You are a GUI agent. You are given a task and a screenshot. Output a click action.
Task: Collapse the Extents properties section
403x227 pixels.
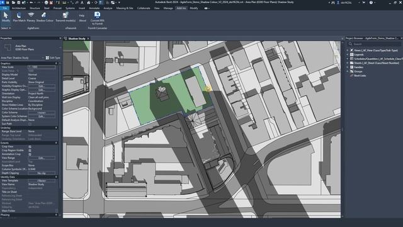[x=56, y=143]
